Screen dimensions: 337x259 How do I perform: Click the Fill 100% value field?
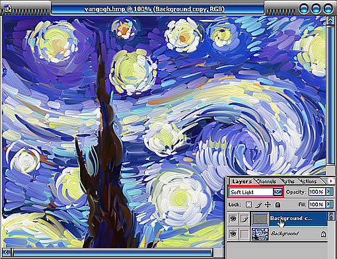[317, 204]
